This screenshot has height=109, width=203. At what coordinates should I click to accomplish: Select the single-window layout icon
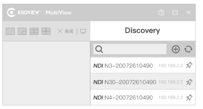point(10,31)
